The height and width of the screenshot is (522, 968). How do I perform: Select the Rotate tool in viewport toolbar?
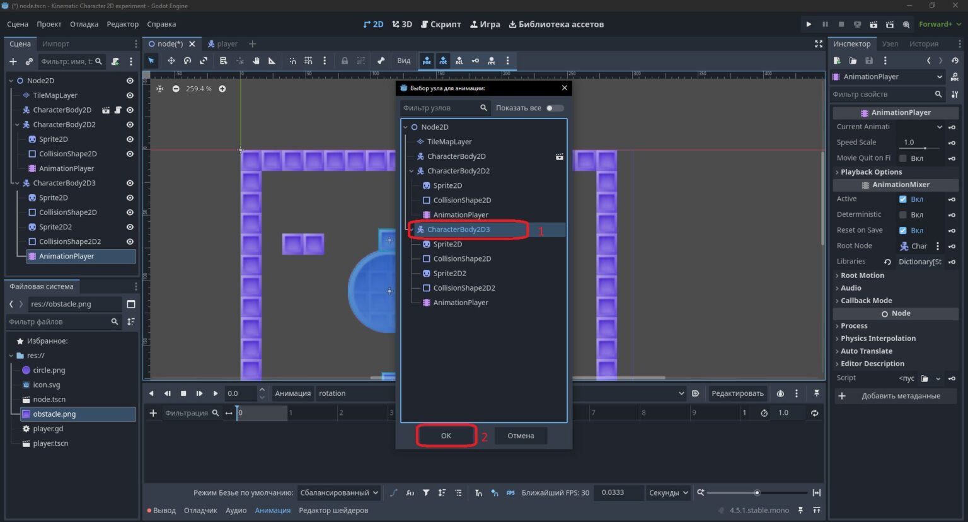coord(187,61)
